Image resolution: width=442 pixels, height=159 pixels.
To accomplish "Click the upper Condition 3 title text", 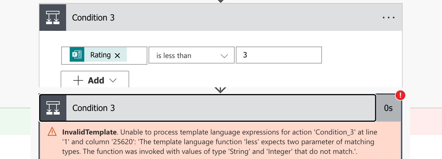I will [93, 18].
